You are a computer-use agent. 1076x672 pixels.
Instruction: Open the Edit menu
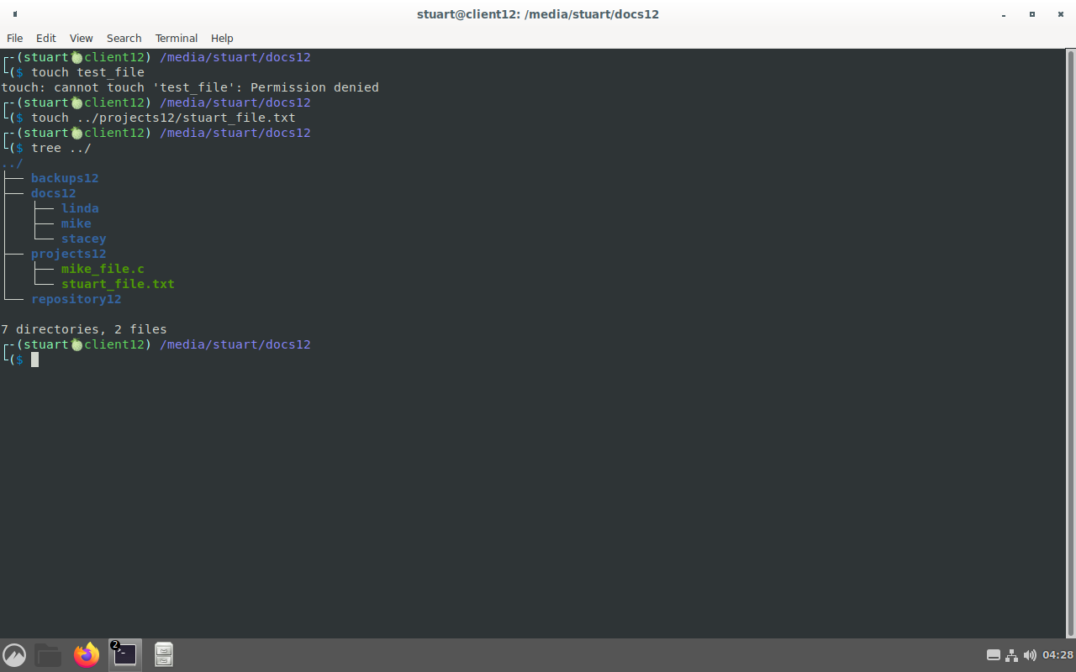[46, 38]
